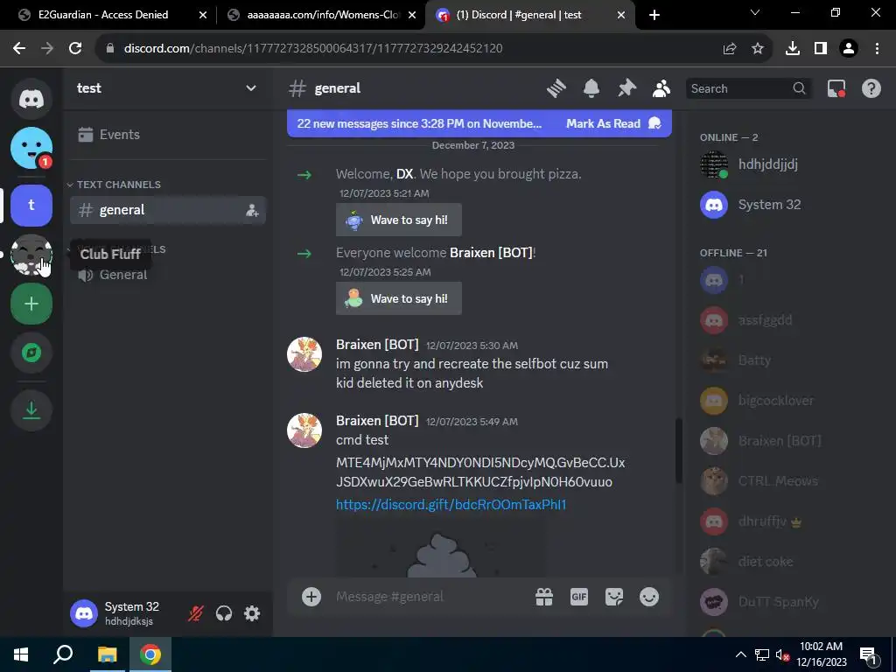Open the Club Fluff server icon

pyautogui.click(x=31, y=255)
